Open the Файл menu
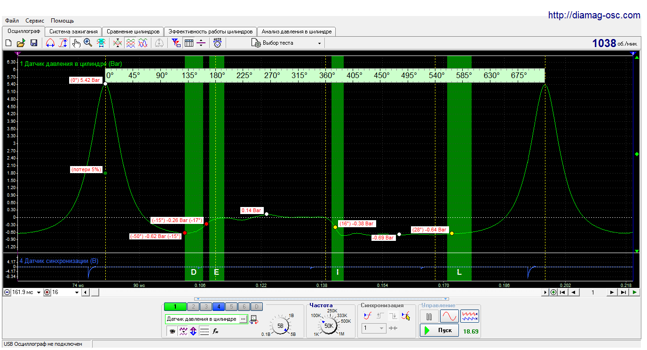The image size is (647, 350). [x=12, y=21]
